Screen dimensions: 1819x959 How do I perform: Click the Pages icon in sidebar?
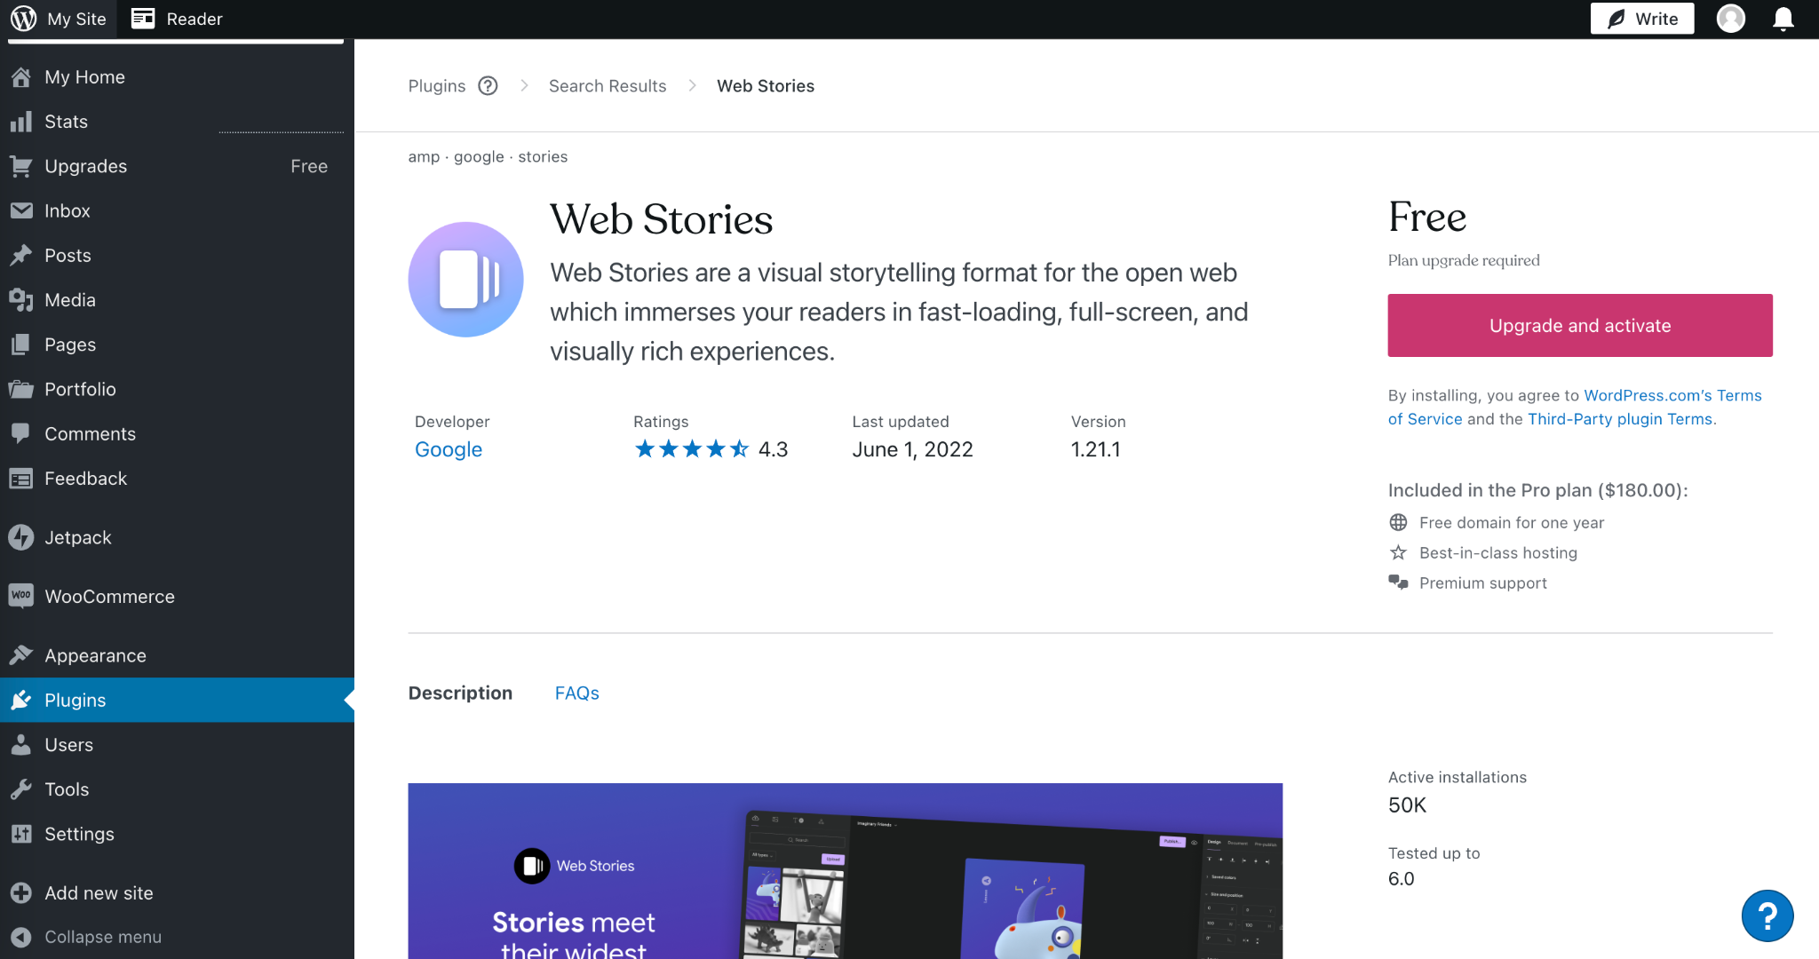[x=21, y=345]
